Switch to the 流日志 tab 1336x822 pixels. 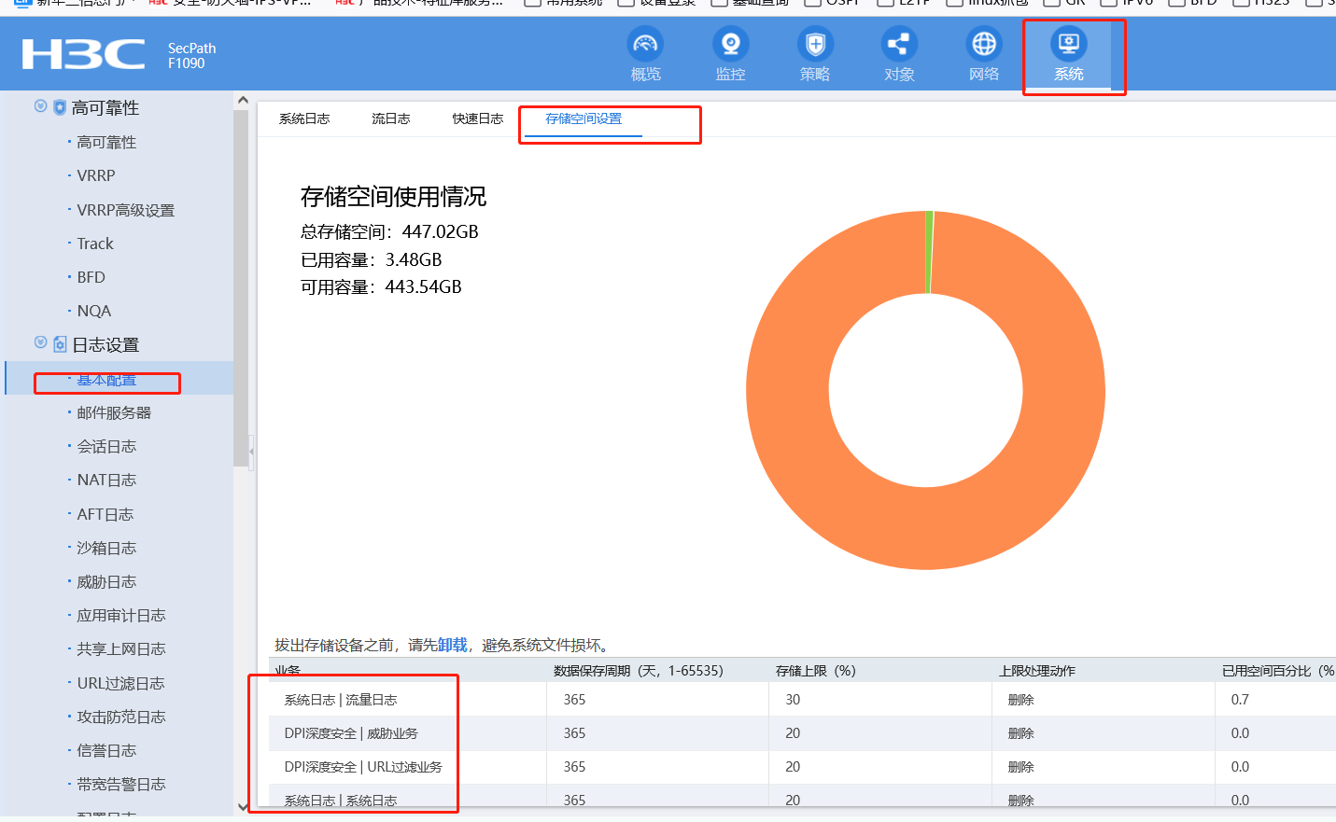tap(390, 118)
